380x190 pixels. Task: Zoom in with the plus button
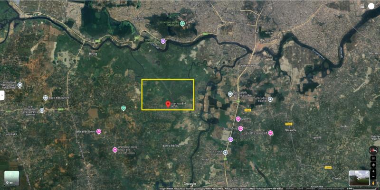point(373,172)
